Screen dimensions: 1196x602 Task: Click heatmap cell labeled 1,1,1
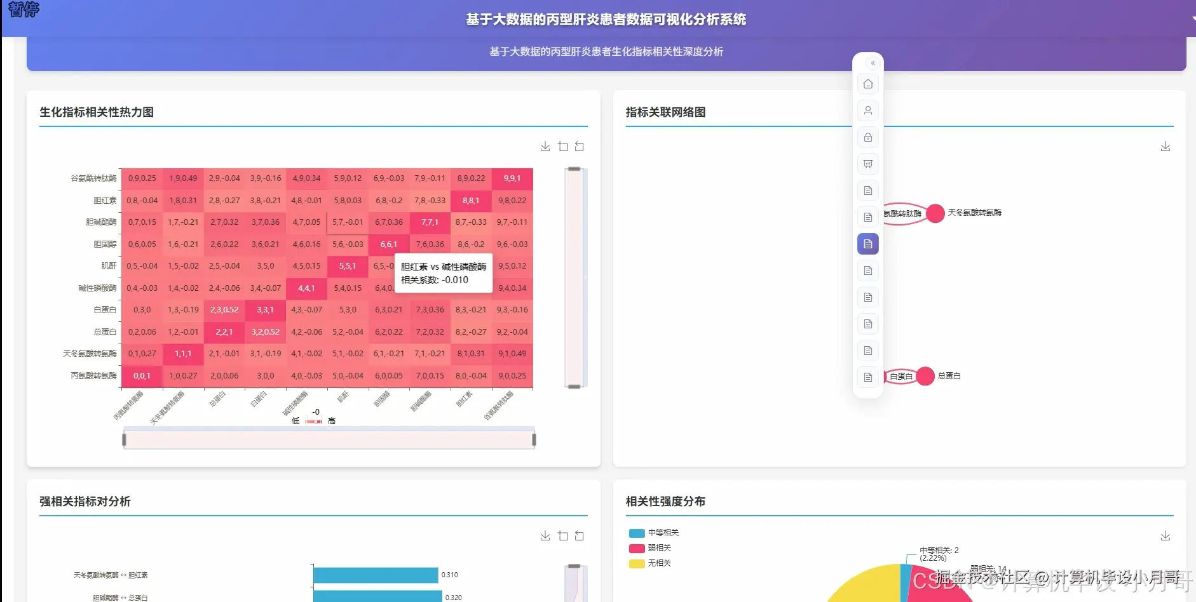pyautogui.click(x=183, y=354)
